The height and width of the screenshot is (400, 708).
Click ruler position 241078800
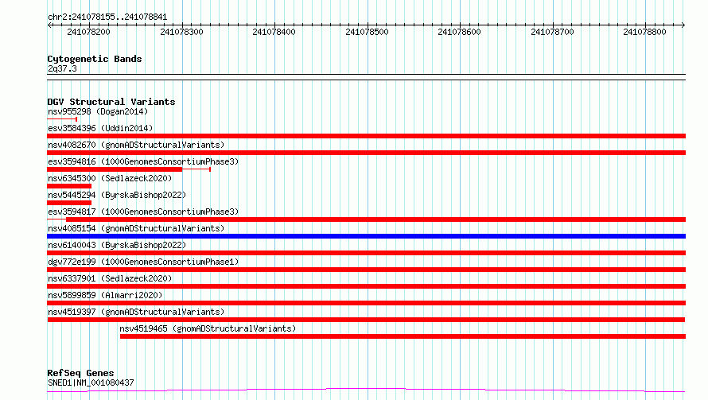coord(644,32)
